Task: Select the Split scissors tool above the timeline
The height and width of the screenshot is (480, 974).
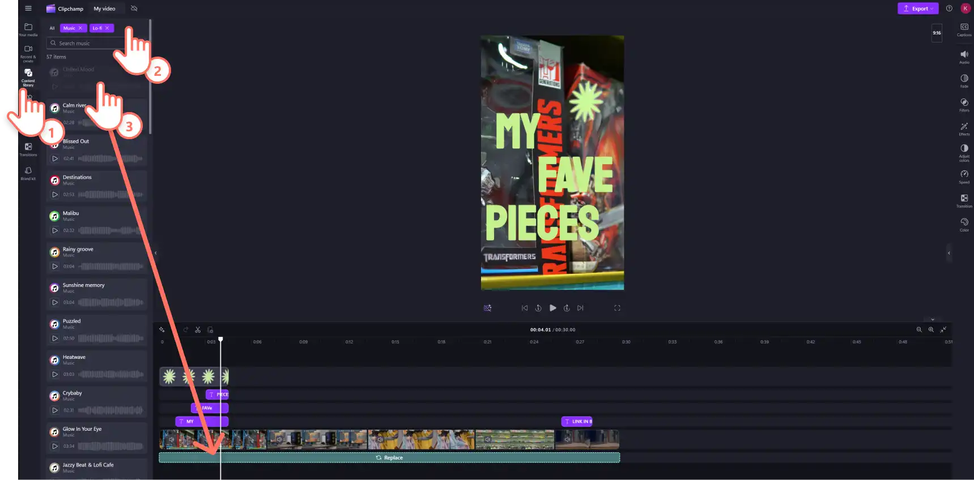Action: coord(198,329)
